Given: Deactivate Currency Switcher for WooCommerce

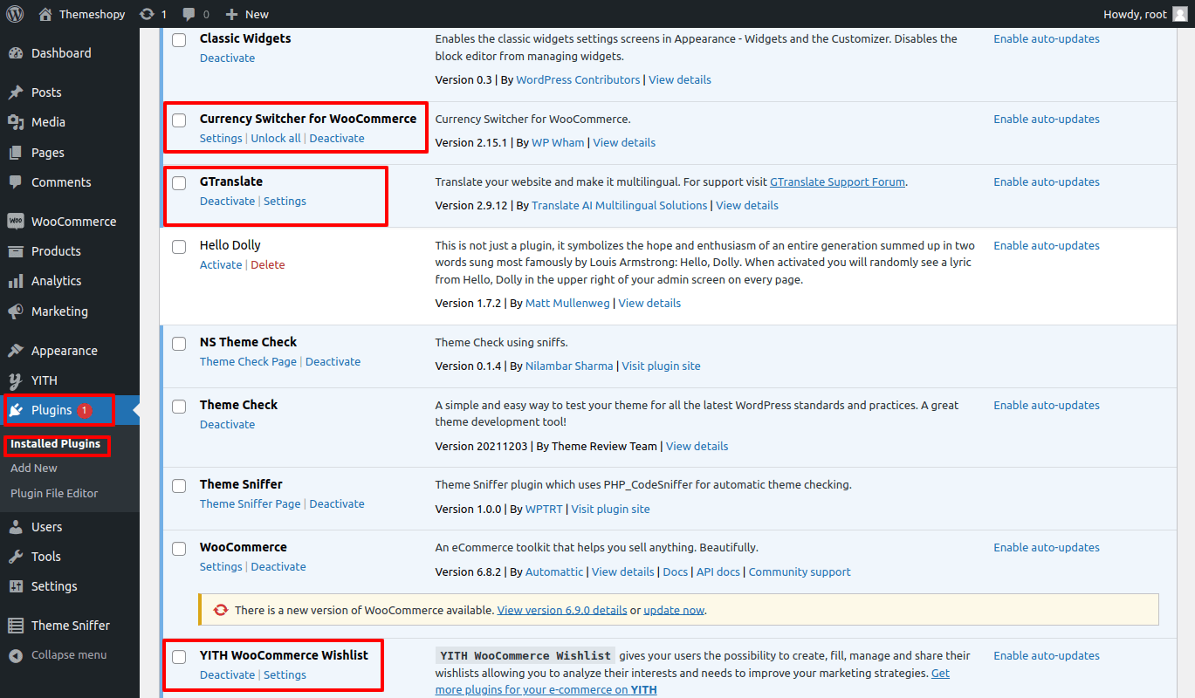Looking at the screenshot, I should 337,139.
